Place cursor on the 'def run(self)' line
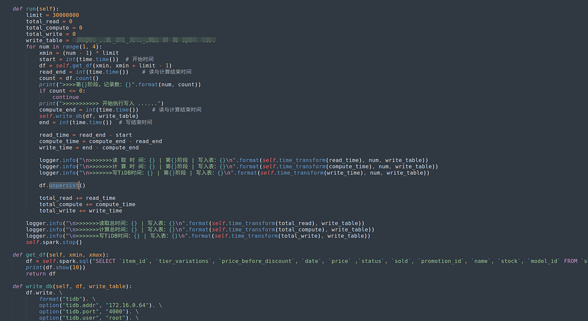 (x=36, y=9)
